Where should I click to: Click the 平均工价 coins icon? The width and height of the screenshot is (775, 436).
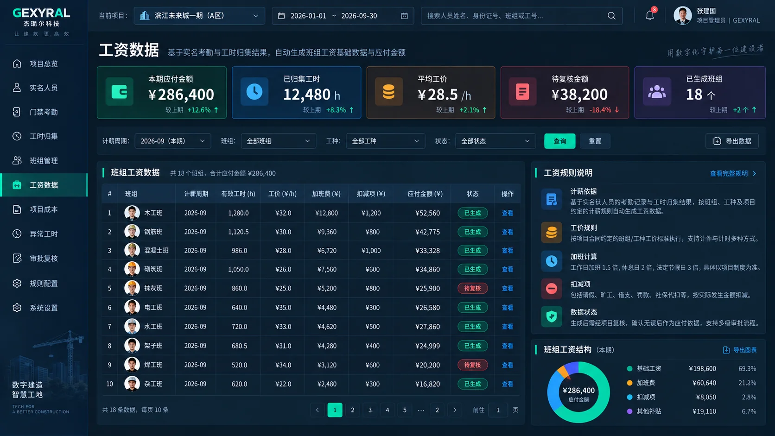[x=388, y=92]
